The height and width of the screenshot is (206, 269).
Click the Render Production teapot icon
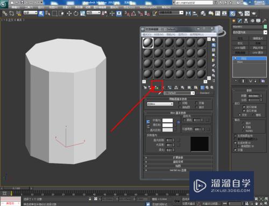pyautogui.click(x=254, y=13)
